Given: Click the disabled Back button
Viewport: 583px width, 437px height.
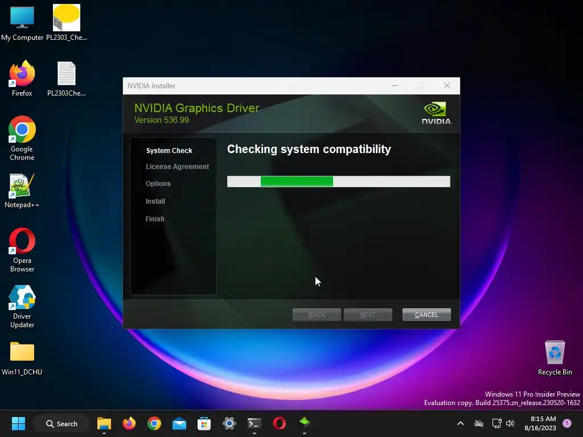Looking at the screenshot, I should [x=317, y=315].
